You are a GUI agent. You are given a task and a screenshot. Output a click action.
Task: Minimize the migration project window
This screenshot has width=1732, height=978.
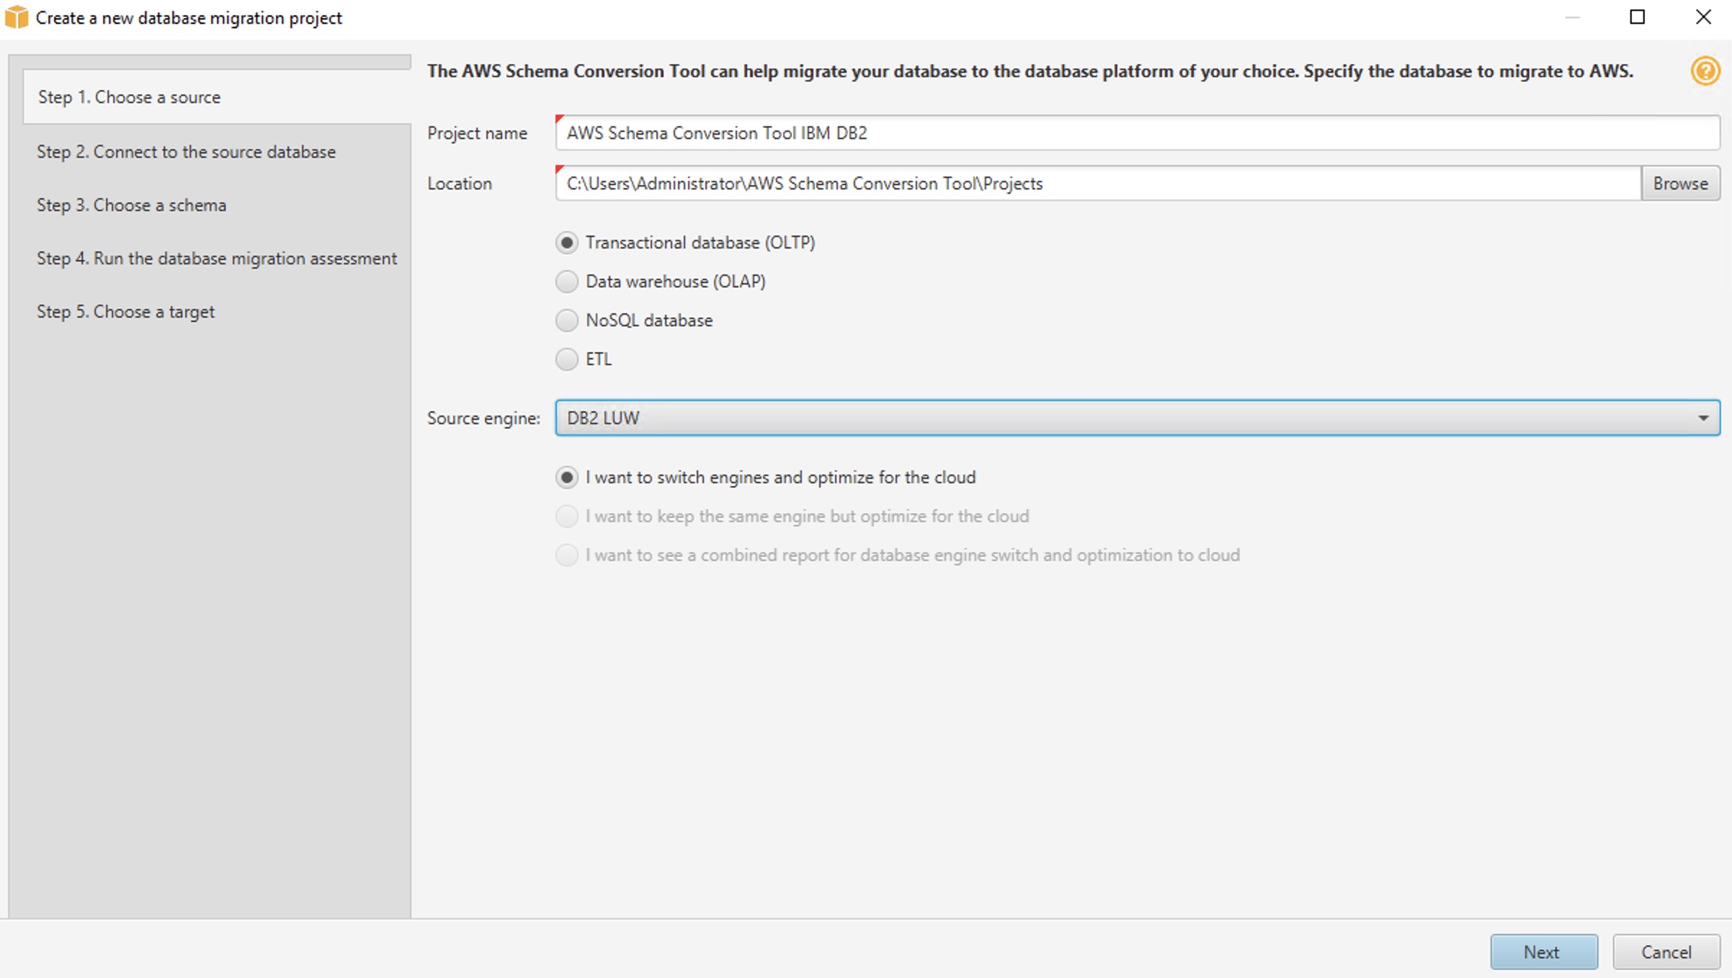(x=1572, y=17)
